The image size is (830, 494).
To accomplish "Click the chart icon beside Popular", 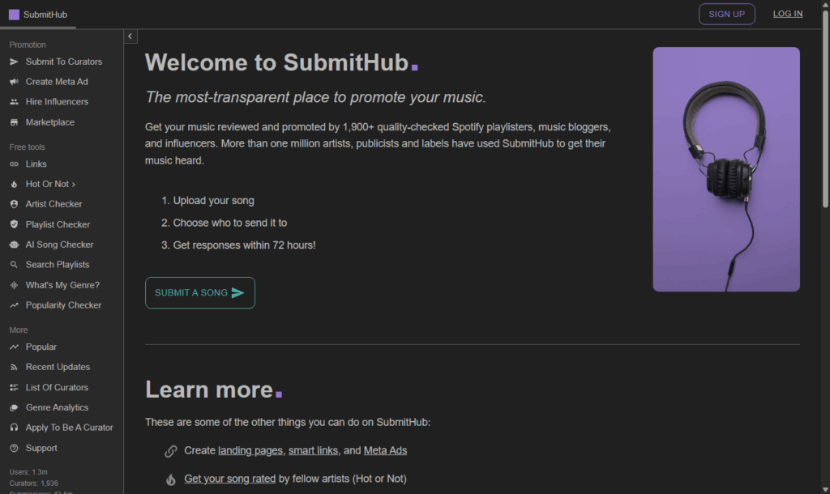I will pos(14,347).
